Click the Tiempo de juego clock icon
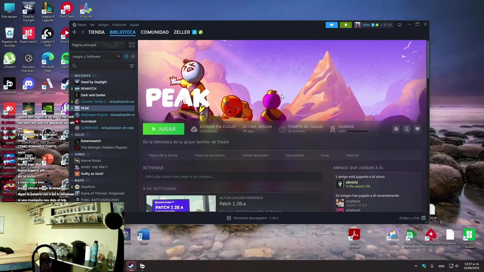The image size is (484, 272). (282, 129)
